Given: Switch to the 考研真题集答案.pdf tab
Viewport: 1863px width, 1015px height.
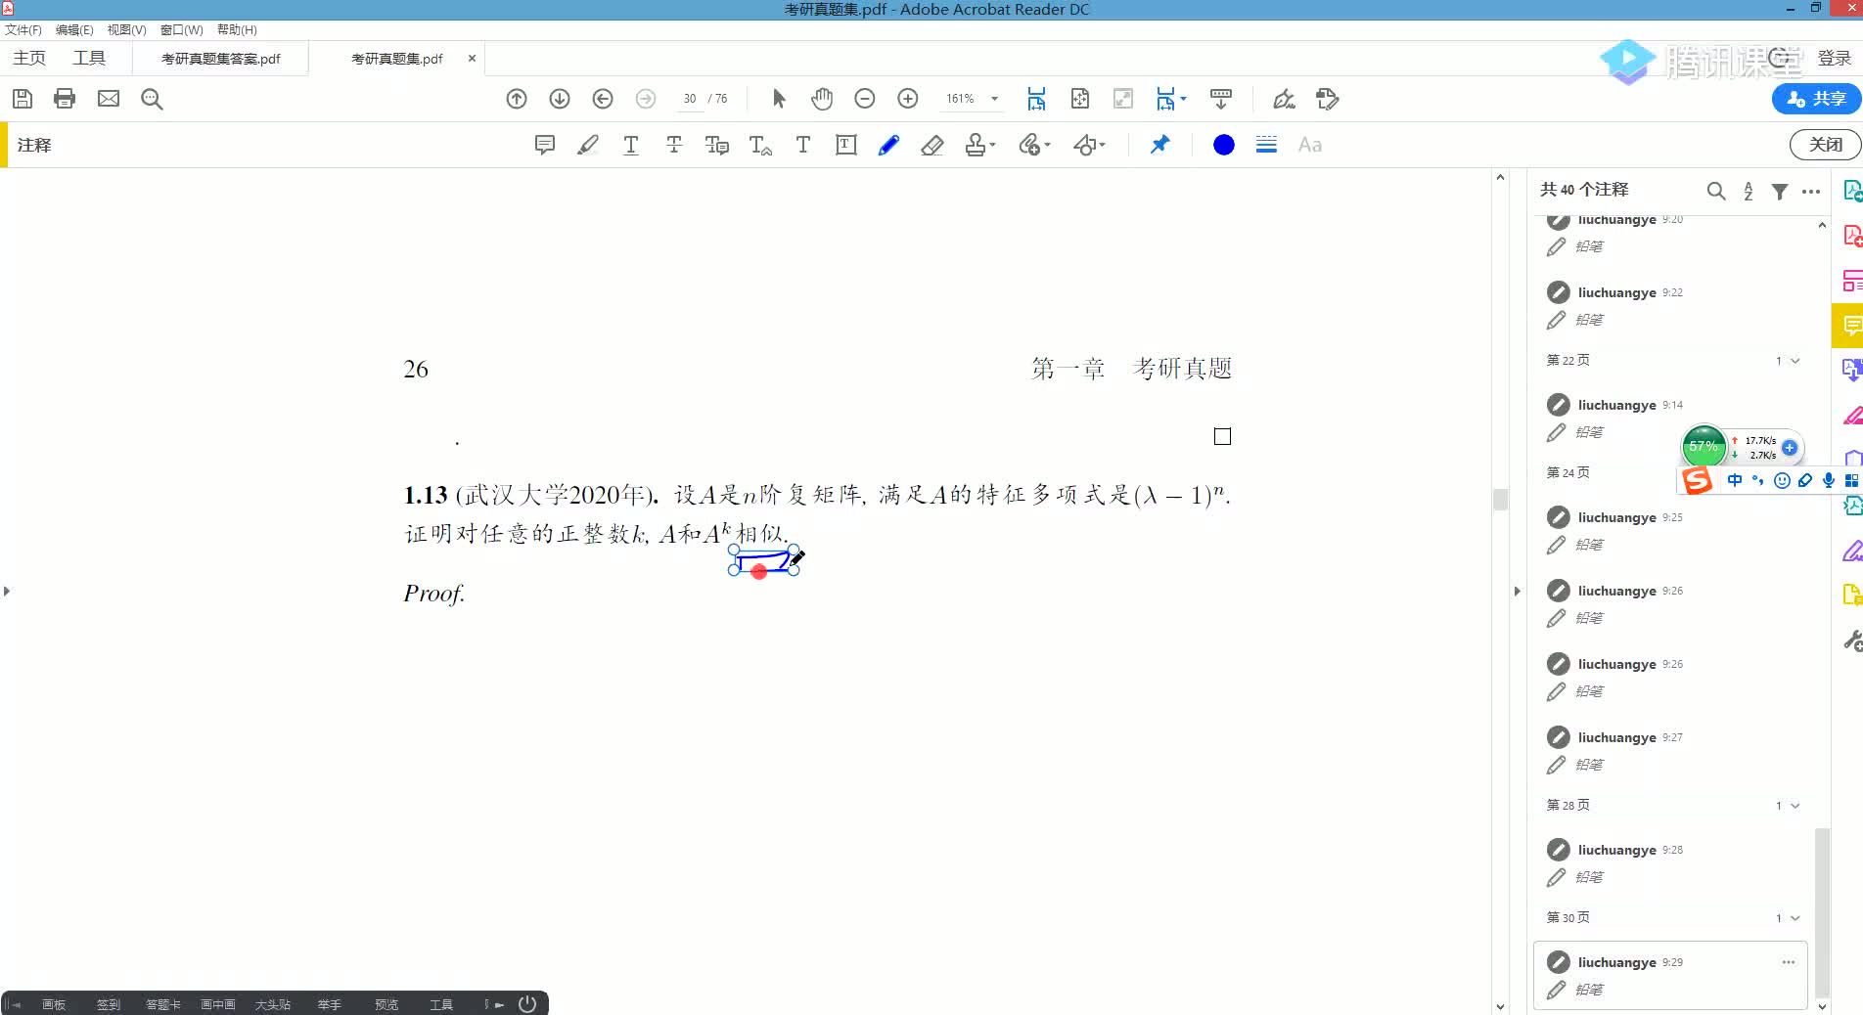Looking at the screenshot, I should (220, 59).
